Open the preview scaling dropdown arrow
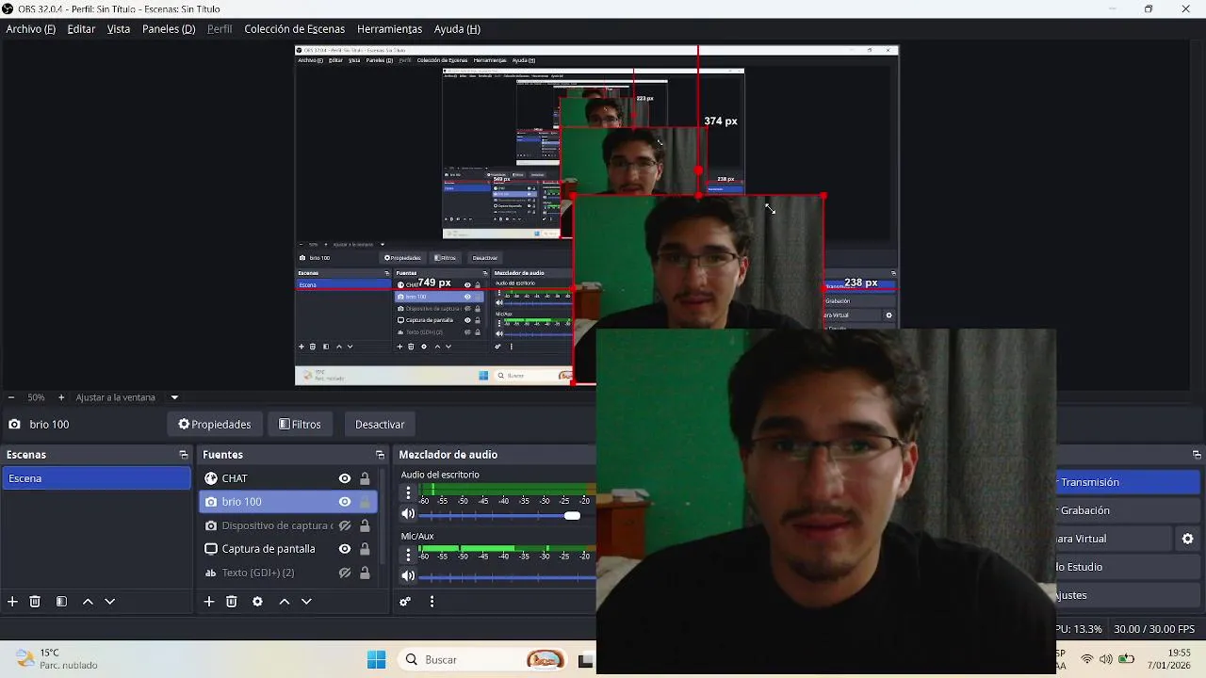Image resolution: width=1206 pixels, height=678 pixels. click(x=174, y=397)
